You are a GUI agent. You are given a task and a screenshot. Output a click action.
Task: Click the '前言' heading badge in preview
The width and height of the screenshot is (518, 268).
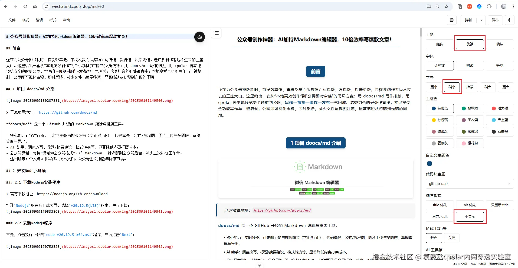coord(316,72)
